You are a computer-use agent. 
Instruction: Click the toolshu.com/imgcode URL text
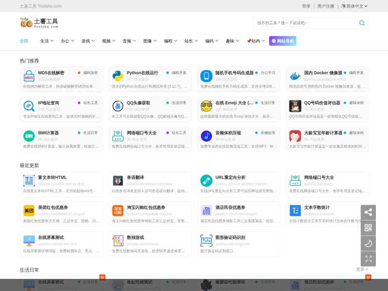tap(233, 244)
